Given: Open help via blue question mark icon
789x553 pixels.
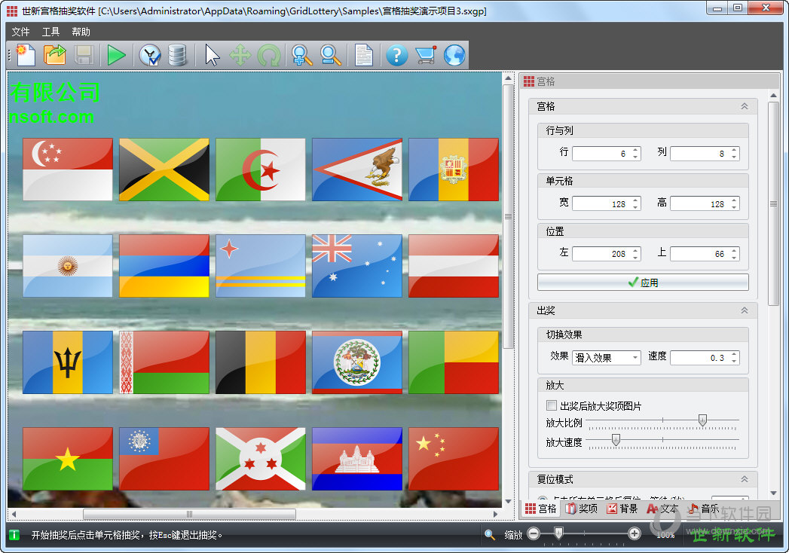Looking at the screenshot, I should 396,55.
